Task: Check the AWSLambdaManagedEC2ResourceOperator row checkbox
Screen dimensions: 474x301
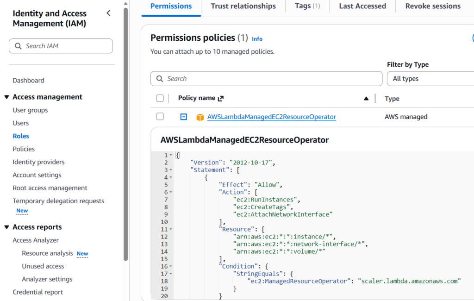Action: tap(160, 117)
